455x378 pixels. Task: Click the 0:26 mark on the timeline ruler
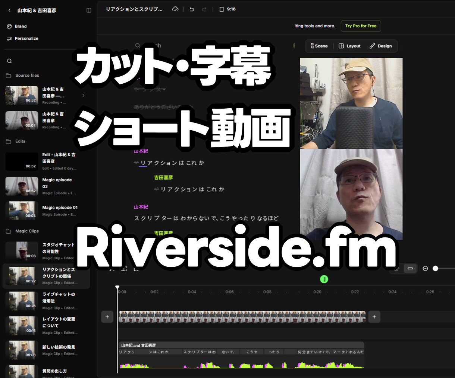pyautogui.click(x=430, y=292)
